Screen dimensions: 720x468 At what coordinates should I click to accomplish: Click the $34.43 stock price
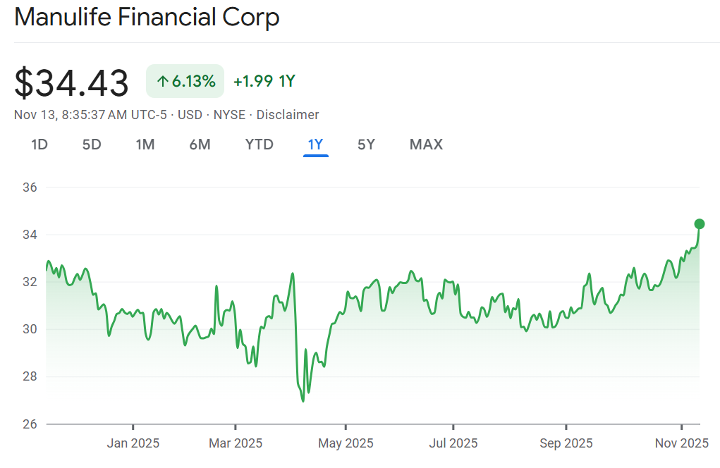[x=72, y=82]
